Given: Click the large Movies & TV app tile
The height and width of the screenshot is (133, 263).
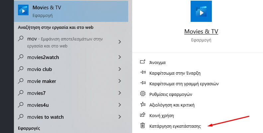Looking at the screenshot, I should point(201,12).
